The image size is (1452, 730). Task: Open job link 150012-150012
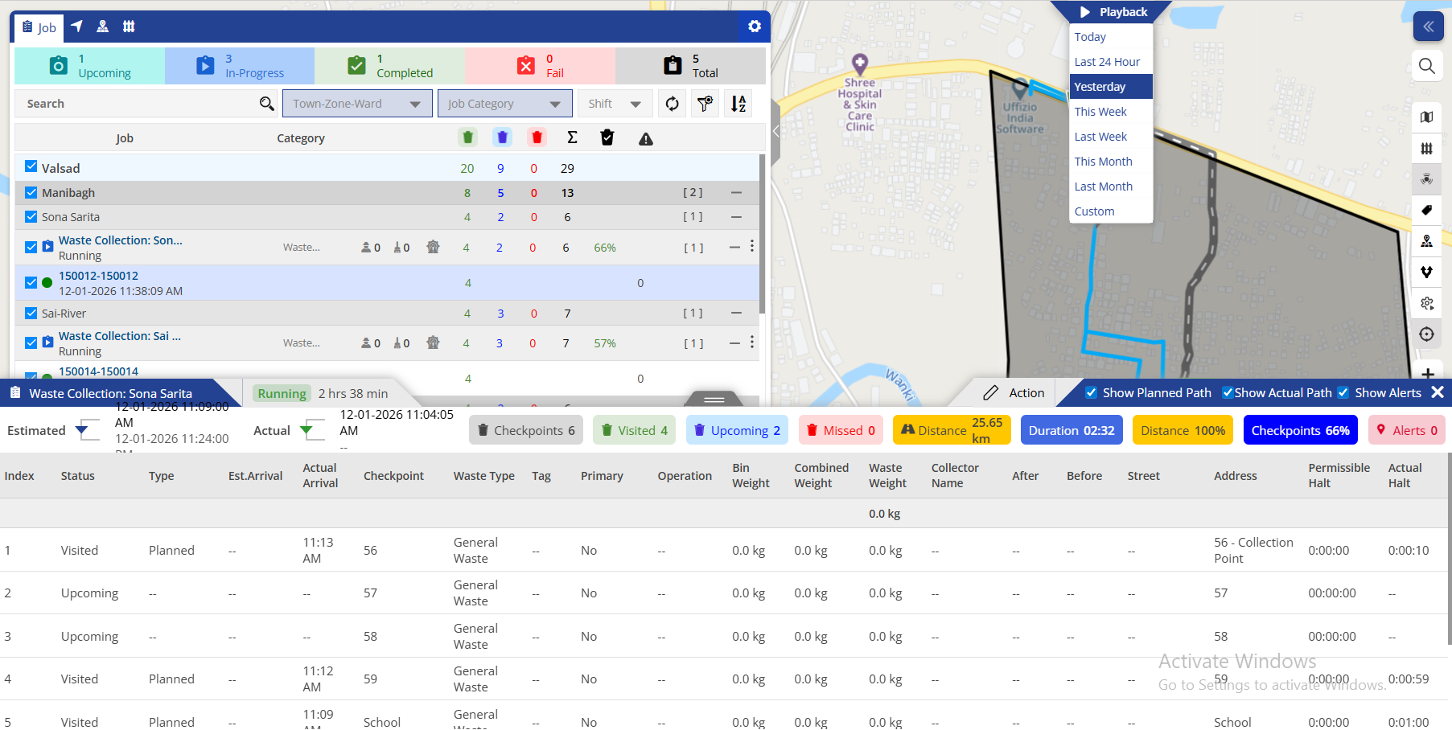pos(98,276)
